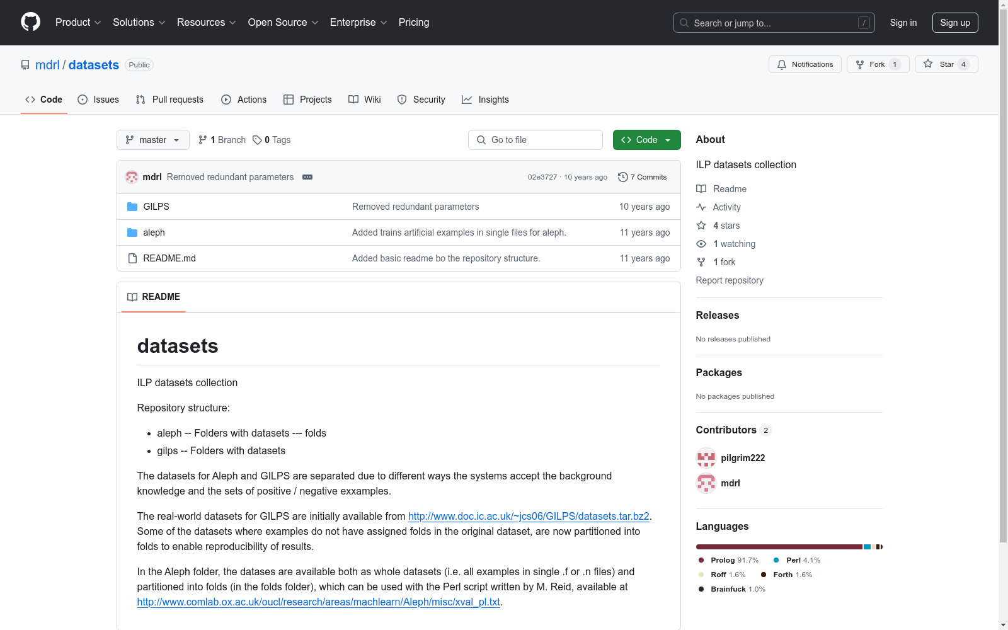Open the Product dropdown menu
The height and width of the screenshot is (630, 1008).
(78, 22)
